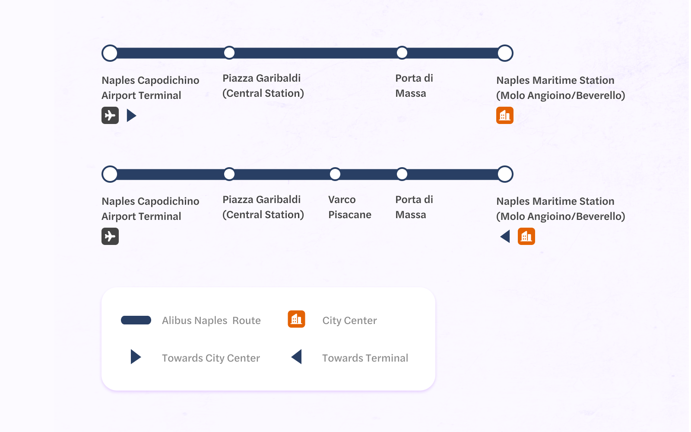Click the Towards City Center legend arrow

pyautogui.click(x=136, y=357)
